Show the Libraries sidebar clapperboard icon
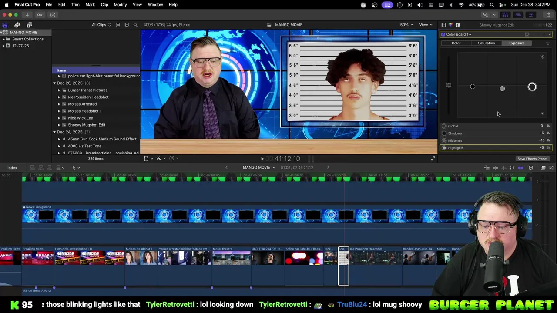This screenshot has width=557, height=313. click(x=5, y=25)
